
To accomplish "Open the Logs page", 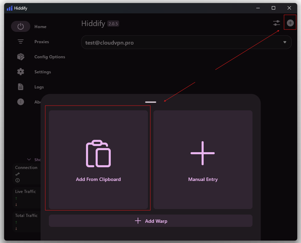I will (39, 87).
